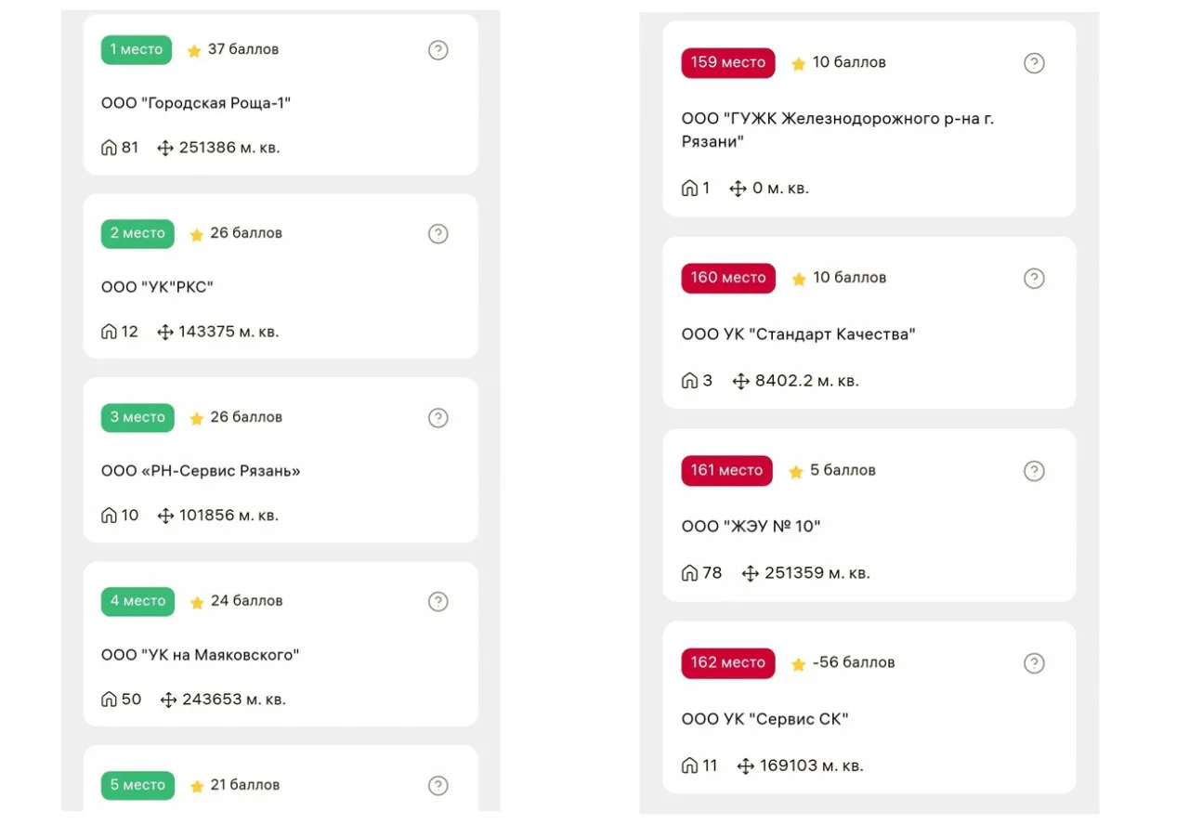Screen dimensions: 1189x824
Task: Open help icon for "Стандарт Качества" card
Action: (1034, 279)
